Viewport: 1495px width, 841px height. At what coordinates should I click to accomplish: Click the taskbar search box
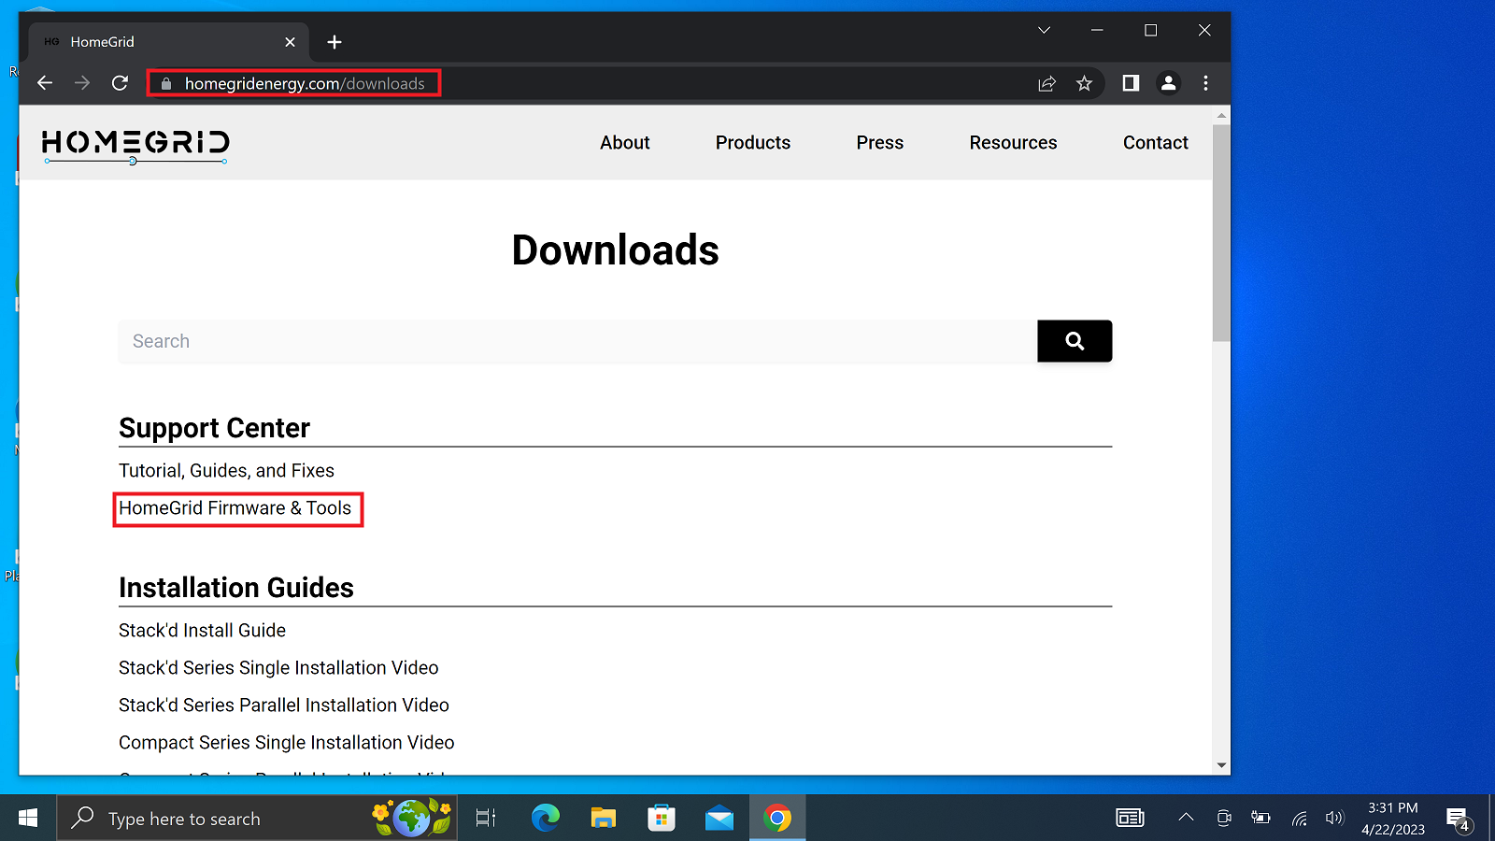point(257,819)
